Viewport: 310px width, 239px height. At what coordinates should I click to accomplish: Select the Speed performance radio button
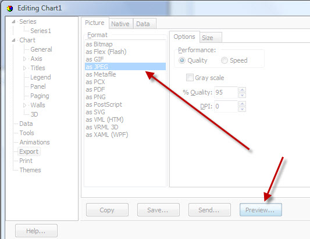pyautogui.click(x=225, y=60)
